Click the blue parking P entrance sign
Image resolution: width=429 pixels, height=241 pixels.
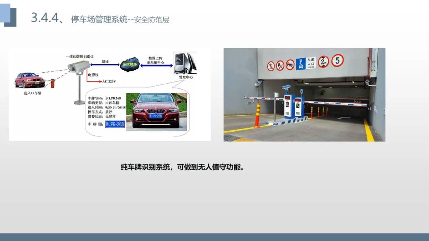tap(305, 63)
